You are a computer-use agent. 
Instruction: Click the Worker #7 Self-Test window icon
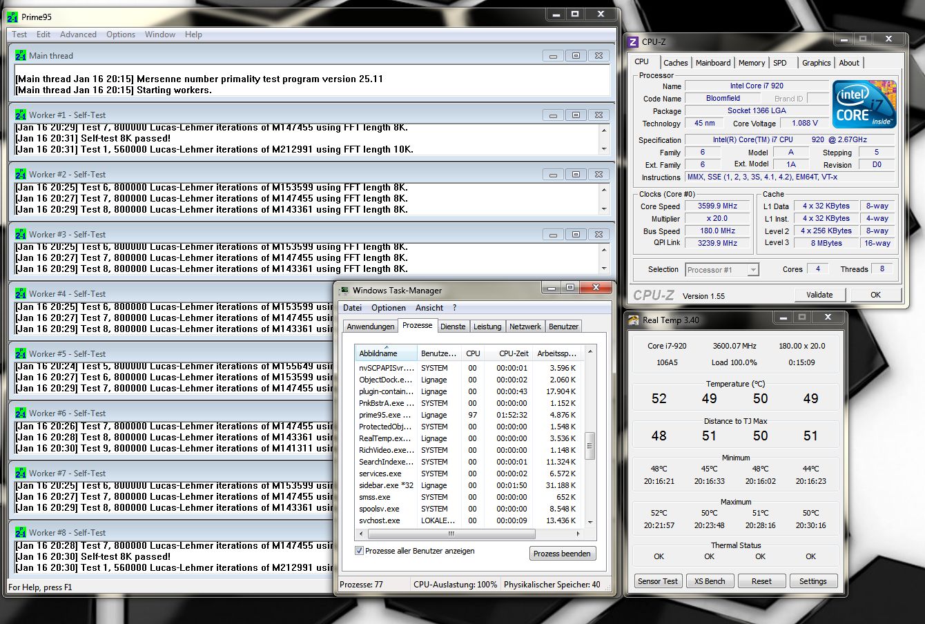coord(21,473)
